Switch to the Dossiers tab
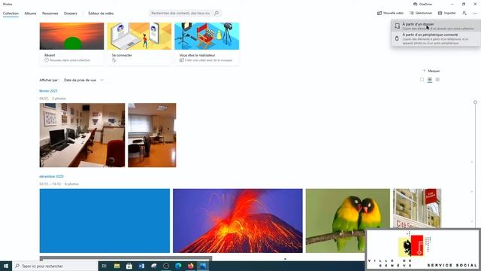Viewport: 481px width, 271px height. (x=71, y=14)
